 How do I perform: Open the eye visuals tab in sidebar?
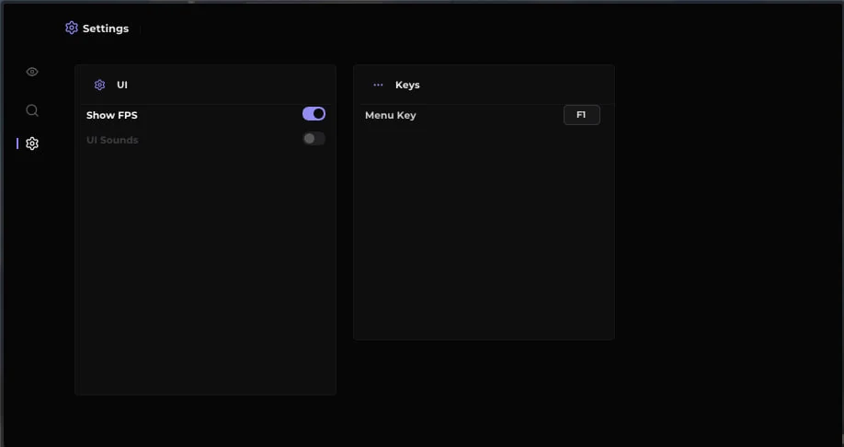click(32, 72)
